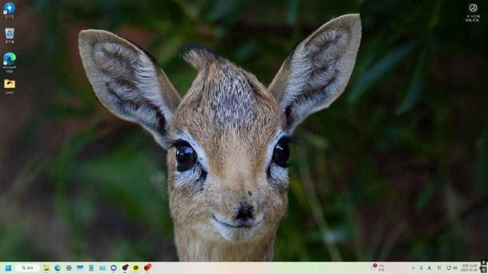Select the GAME folder on desktop
Image resolution: width=488 pixels, height=274 pixels.
[x=9, y=86]
